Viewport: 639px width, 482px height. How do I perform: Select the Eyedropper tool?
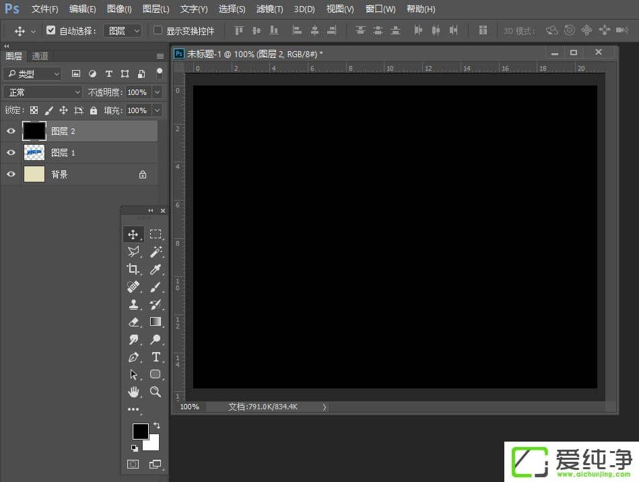pyautogui.click(x=156, y=269)
